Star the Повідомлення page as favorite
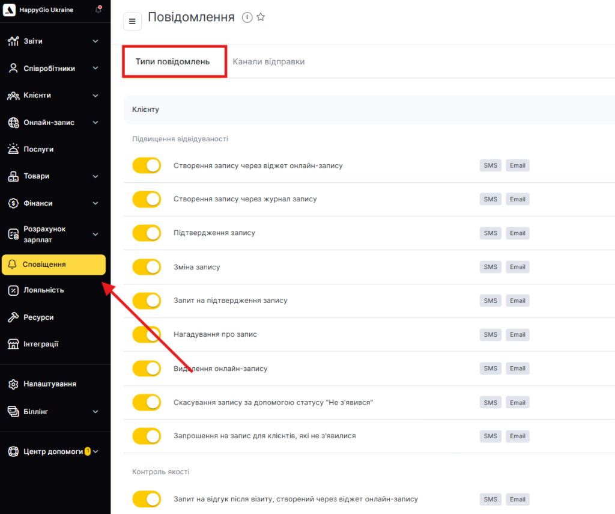 (x=261, y=17)
